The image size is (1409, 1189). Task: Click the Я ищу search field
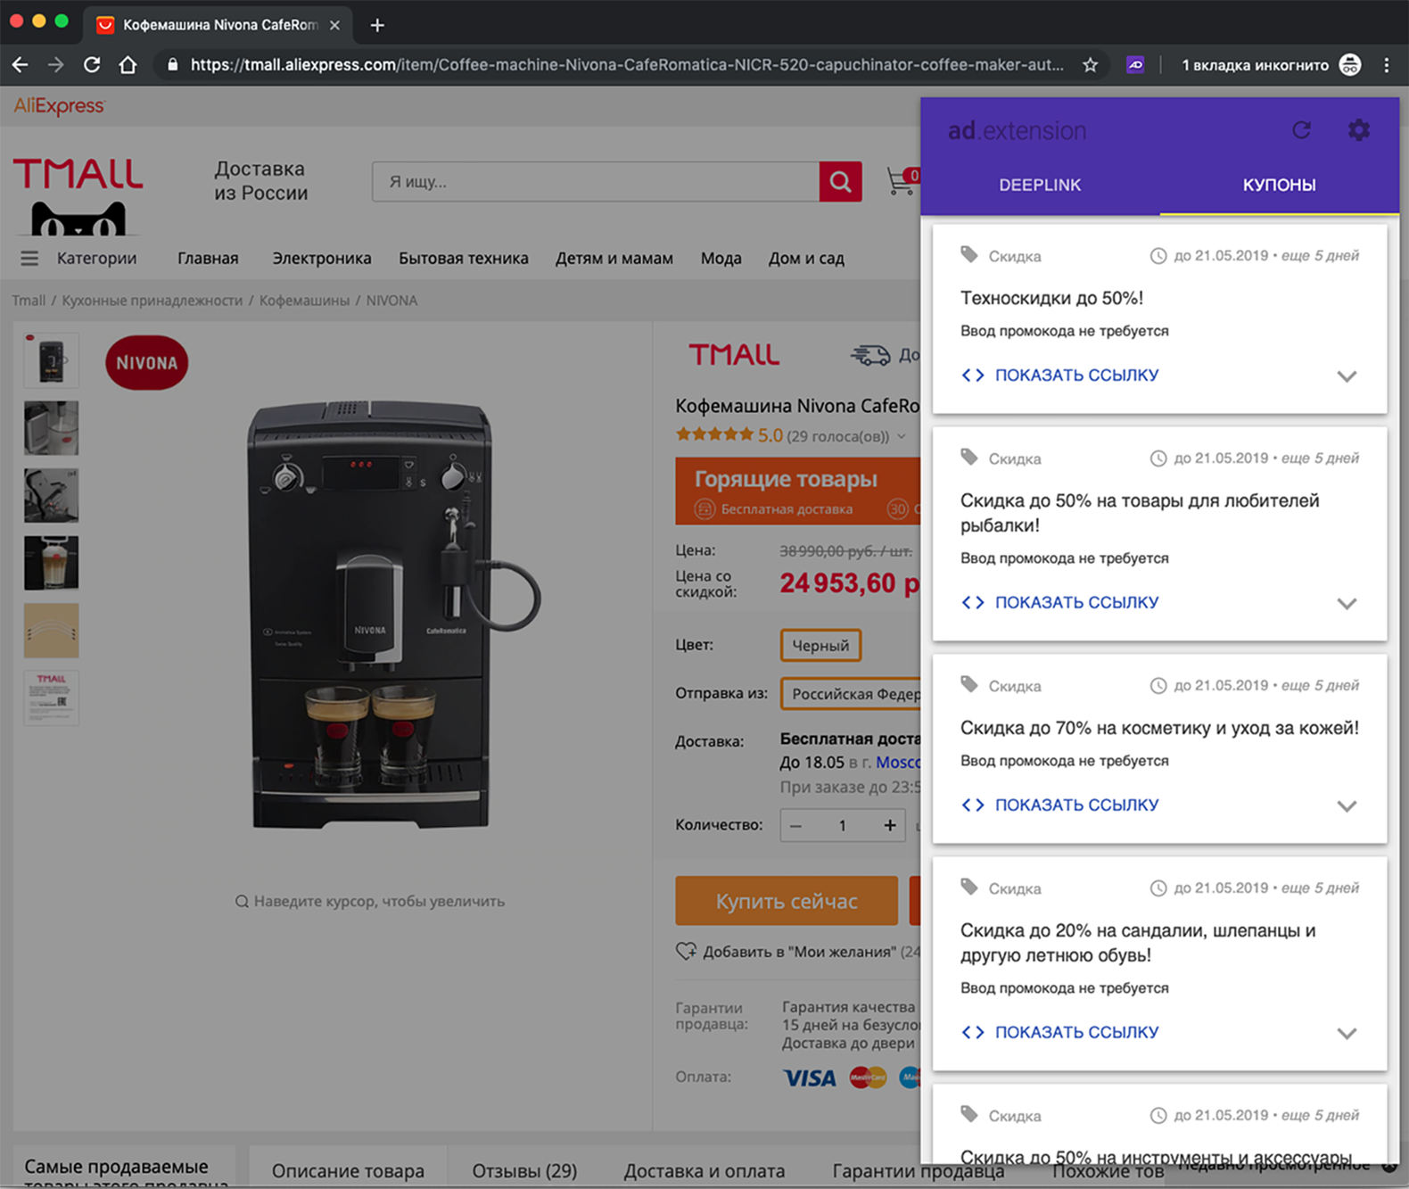point(595,182)
